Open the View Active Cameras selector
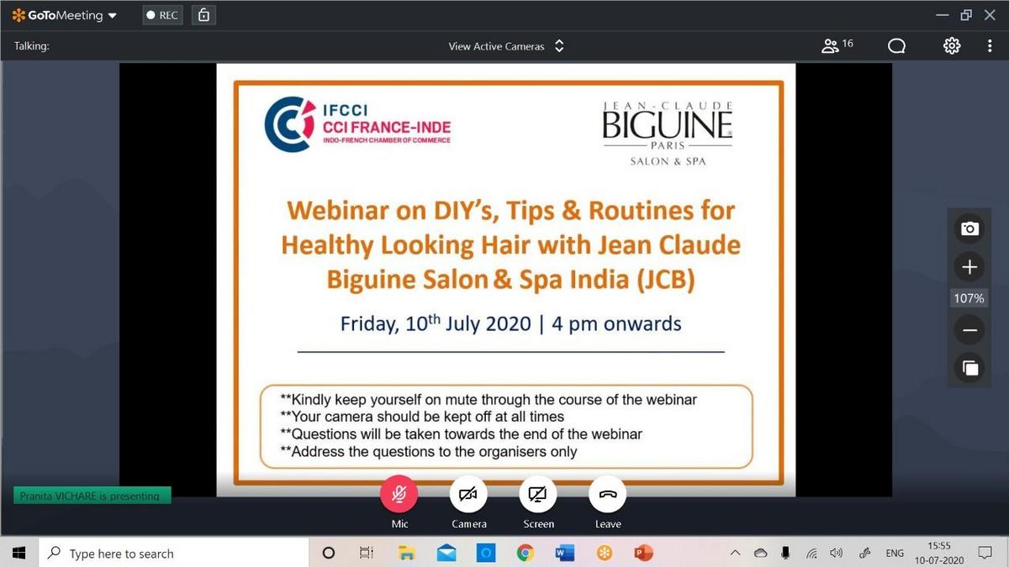The height and width of the screenshot is (567, 1009). click(x=506, y=46)
